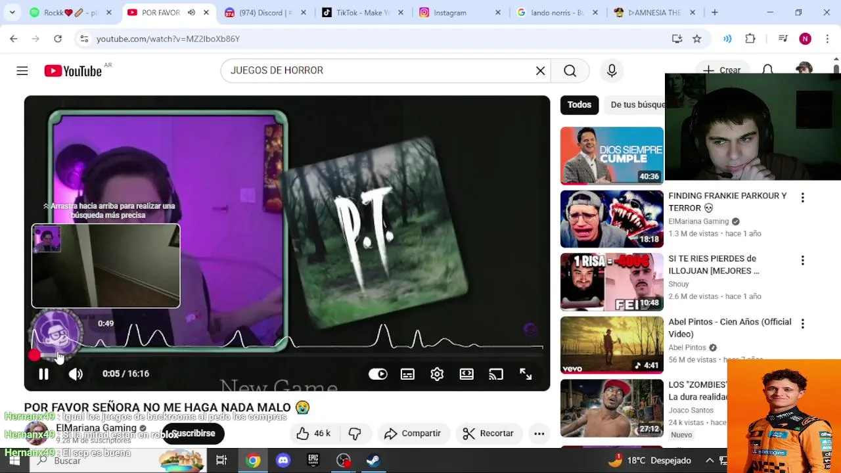Clear the search box with the X
This screenshot has width=841, height=473.
[540, 71]
